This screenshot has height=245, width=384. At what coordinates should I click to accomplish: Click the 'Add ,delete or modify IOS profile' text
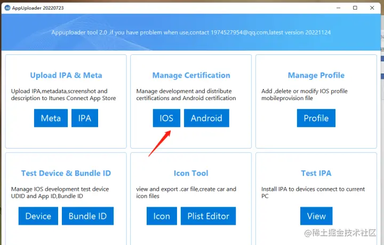tap(305, 95)
